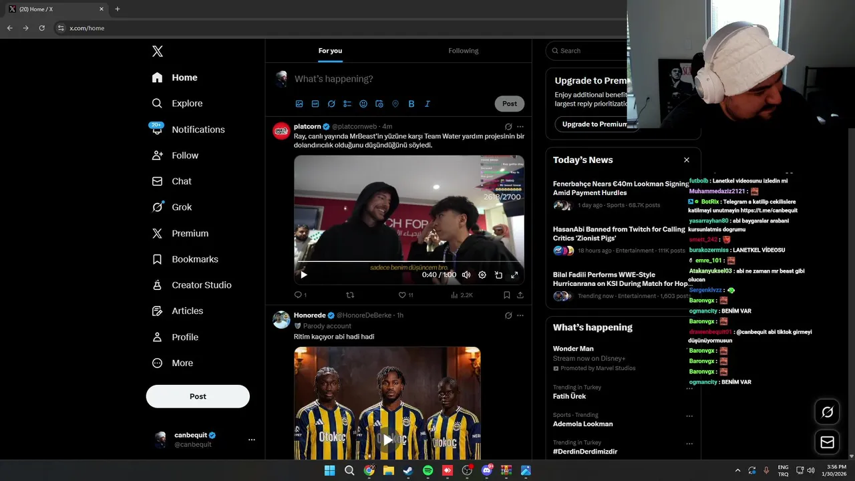
Task: Open the floating messages button at bottom right
Action: 827,442
